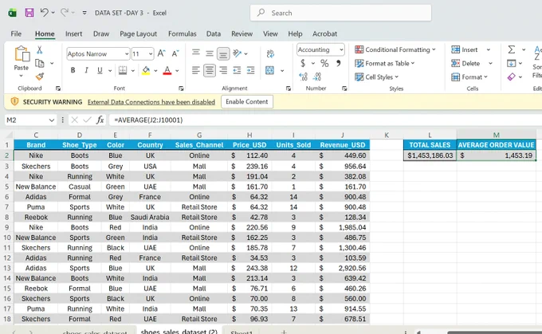
Task: Click the Merge and Center icon
Action: [269, 70]
